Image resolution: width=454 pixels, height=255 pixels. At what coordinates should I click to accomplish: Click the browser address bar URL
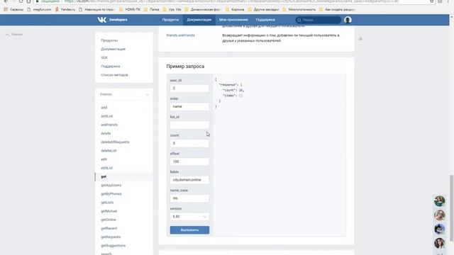tap(232, 1)
